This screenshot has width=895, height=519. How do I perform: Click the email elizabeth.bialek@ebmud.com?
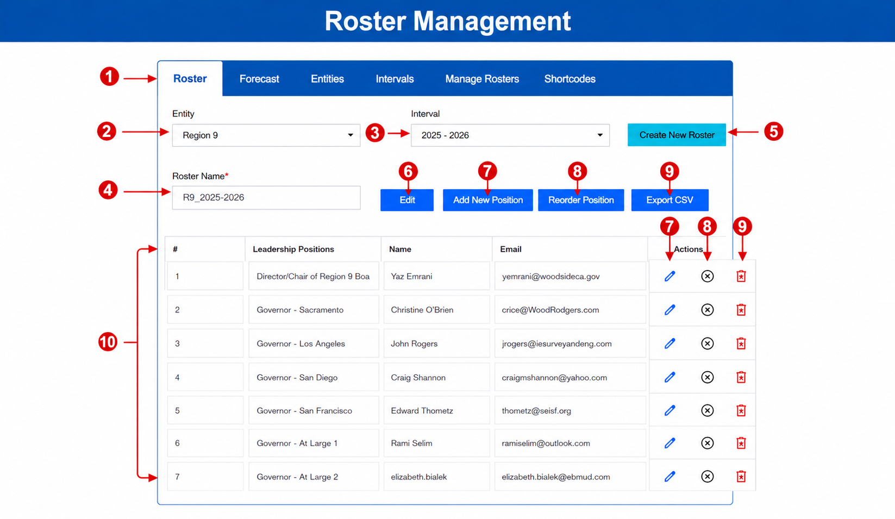tap(556, 477)
